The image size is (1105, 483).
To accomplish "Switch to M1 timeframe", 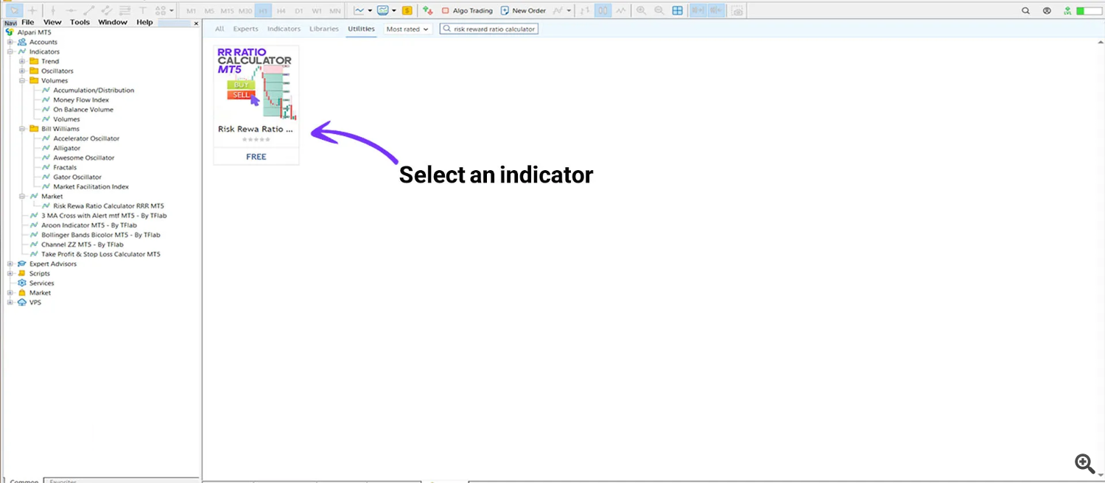I will point(192,11).
